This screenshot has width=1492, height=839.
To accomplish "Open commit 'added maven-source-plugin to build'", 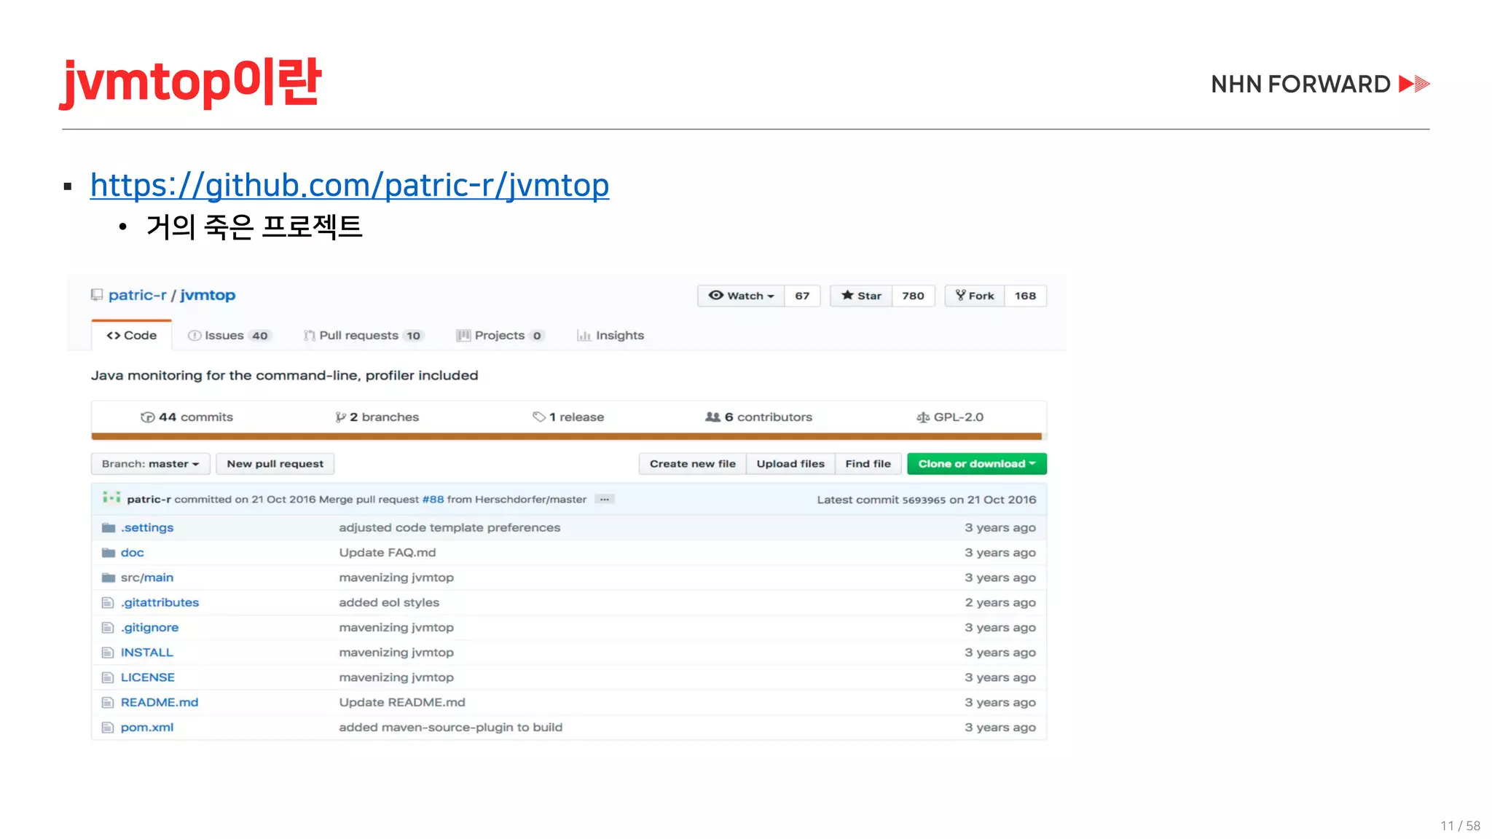I will pyautogui.click(x=451, y=727).
